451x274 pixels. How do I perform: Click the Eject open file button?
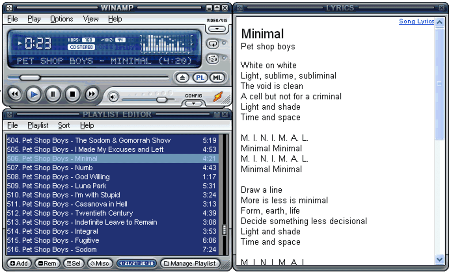[x=182, y=78]
